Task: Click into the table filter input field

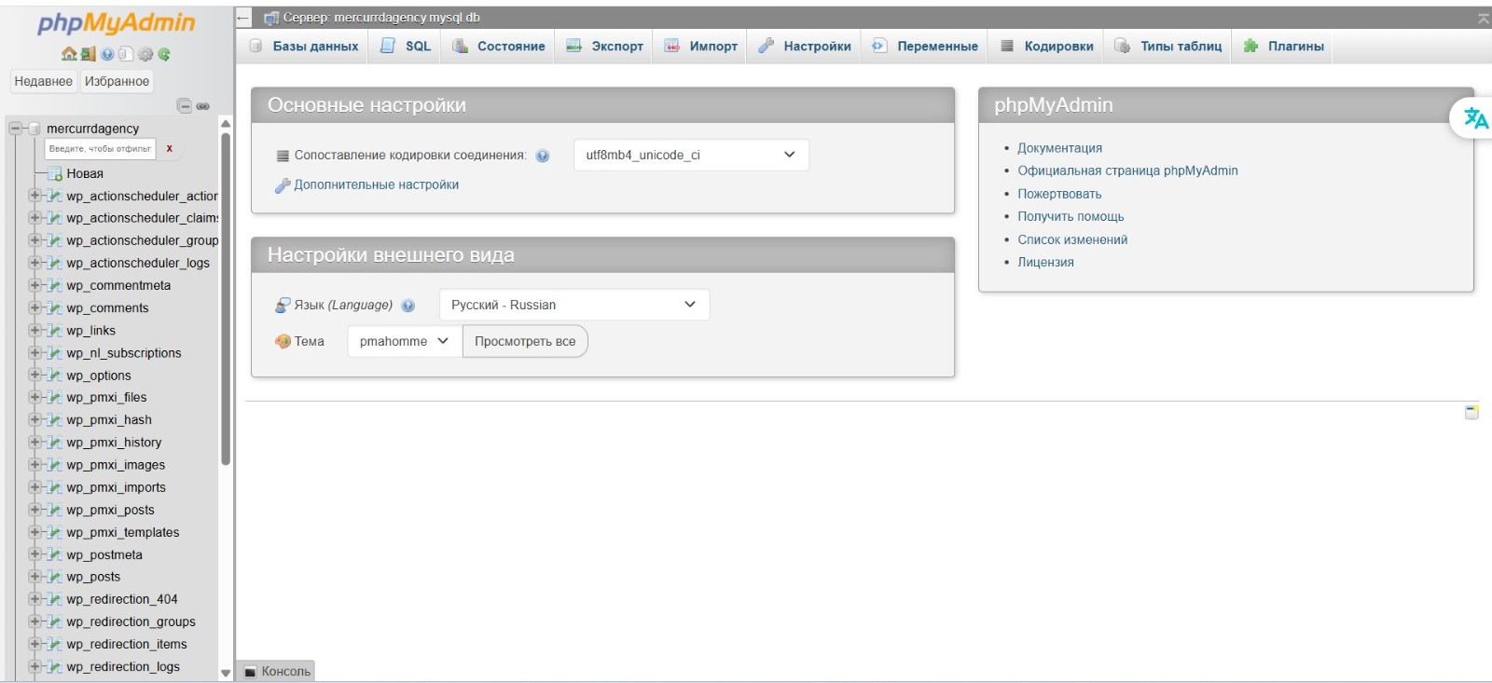Action: tap(100, 149)
